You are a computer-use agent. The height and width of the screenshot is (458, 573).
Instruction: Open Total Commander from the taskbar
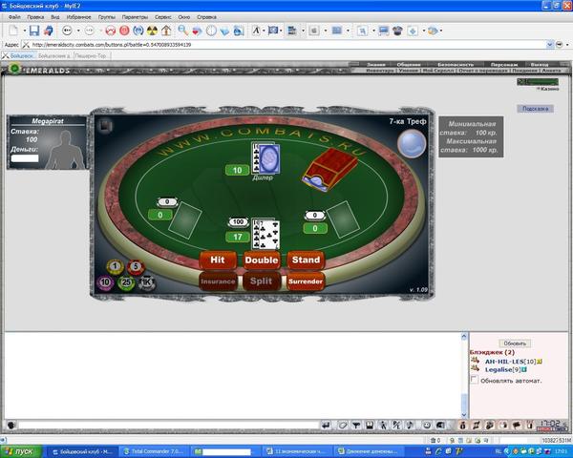click(x=154, y=451)
